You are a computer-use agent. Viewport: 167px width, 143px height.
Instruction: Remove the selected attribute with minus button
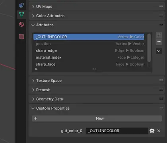coord(159,42)
